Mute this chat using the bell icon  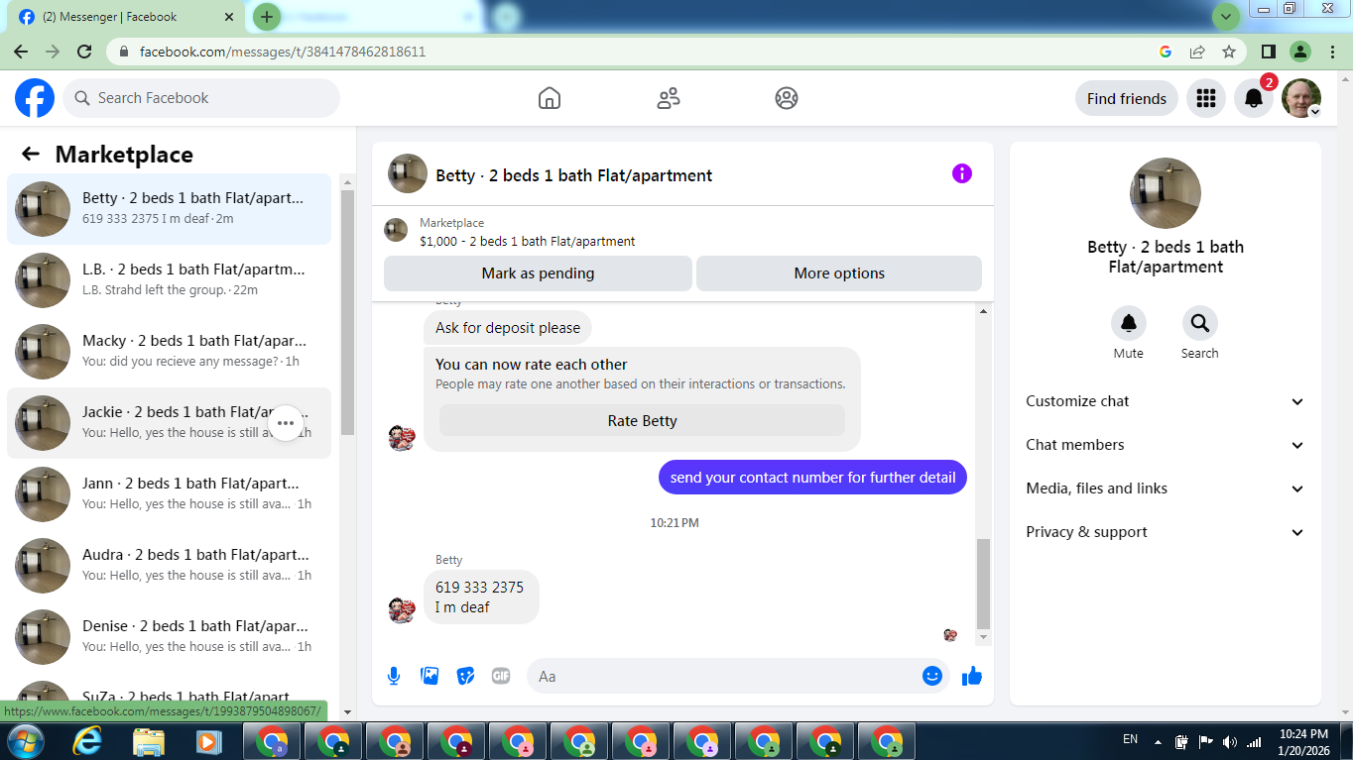(x=1129, y=323)
